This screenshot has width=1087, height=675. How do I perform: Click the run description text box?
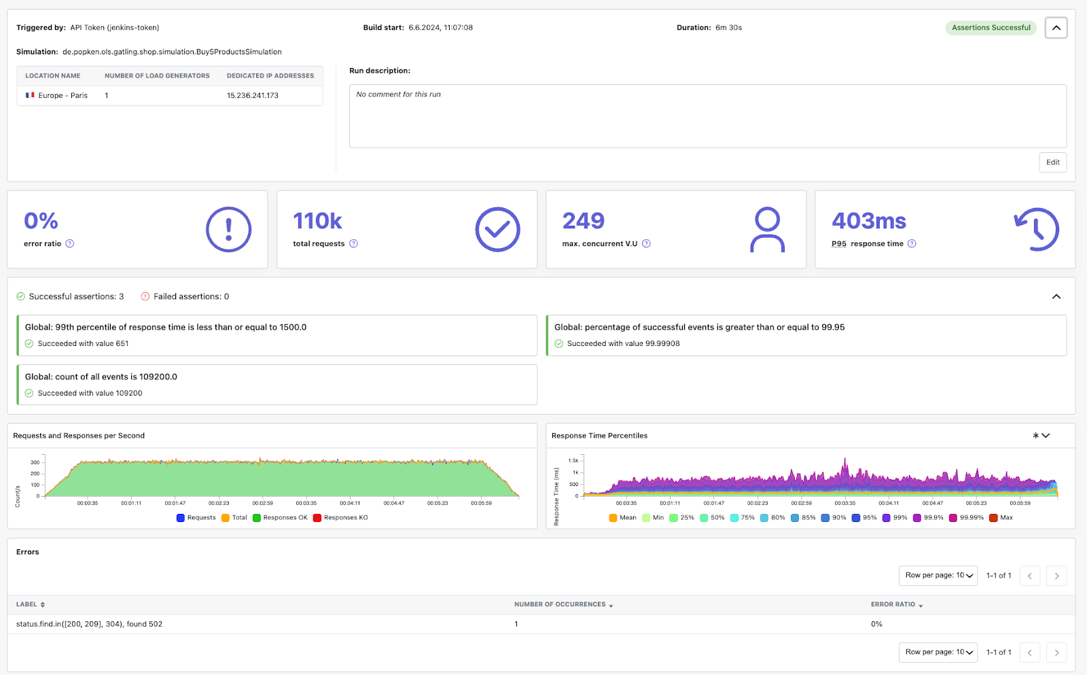pos(708,116)
